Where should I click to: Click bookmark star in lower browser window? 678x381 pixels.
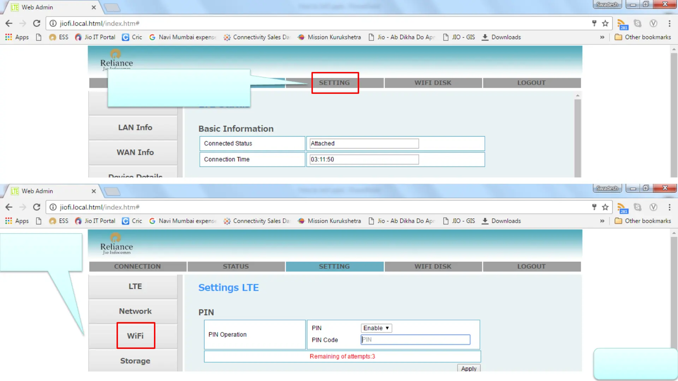pyautogui.click(x=605, y=207)
